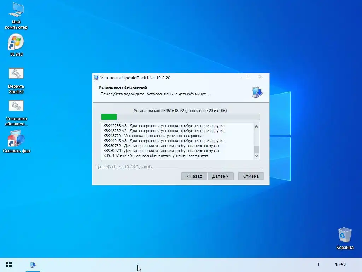This screenshot has height=272, width=362.
Task: Click the log list scroll down arrow
Action: click(x=256, y=156)
